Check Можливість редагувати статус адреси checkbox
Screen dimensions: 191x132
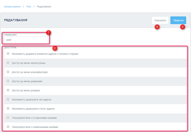[8, 108]
